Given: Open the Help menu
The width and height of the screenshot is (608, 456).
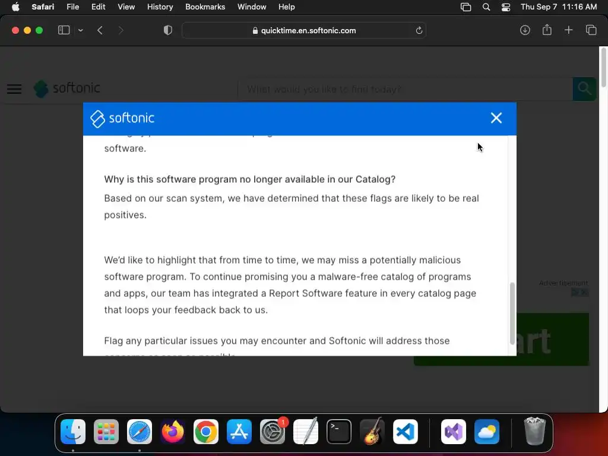Looking at the screenshot, I should (x=287, y=7).
